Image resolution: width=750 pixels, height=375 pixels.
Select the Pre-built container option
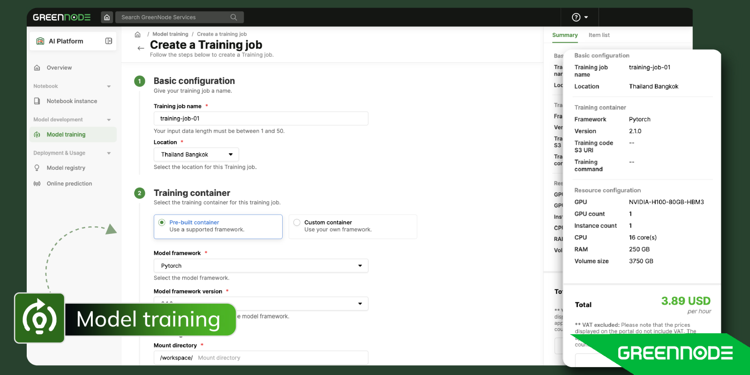[x=218, y=226]
